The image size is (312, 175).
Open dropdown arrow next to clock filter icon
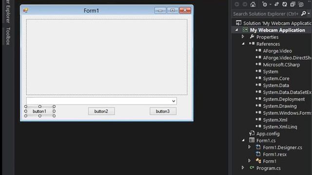(x=271, y=4)
